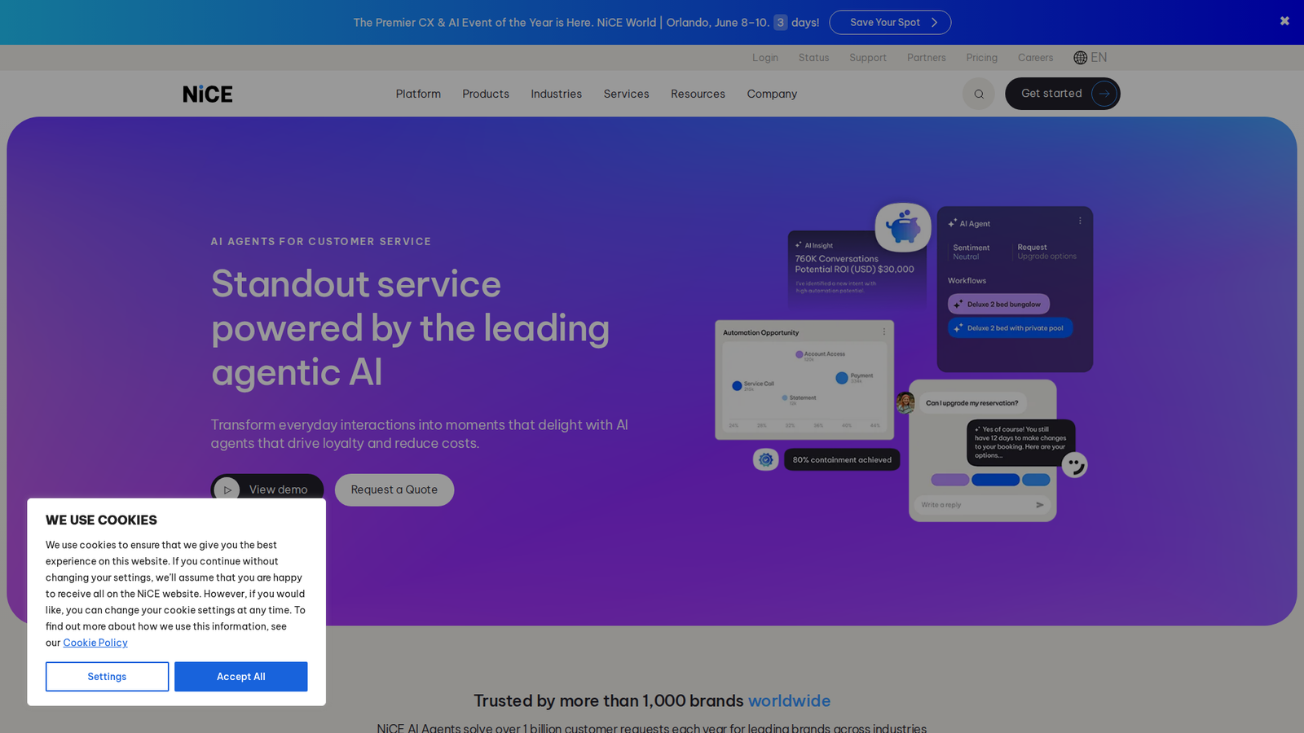Click the 80% containment achieved badge
This screenshot has height=733, width=1304.
click(842, 459)
